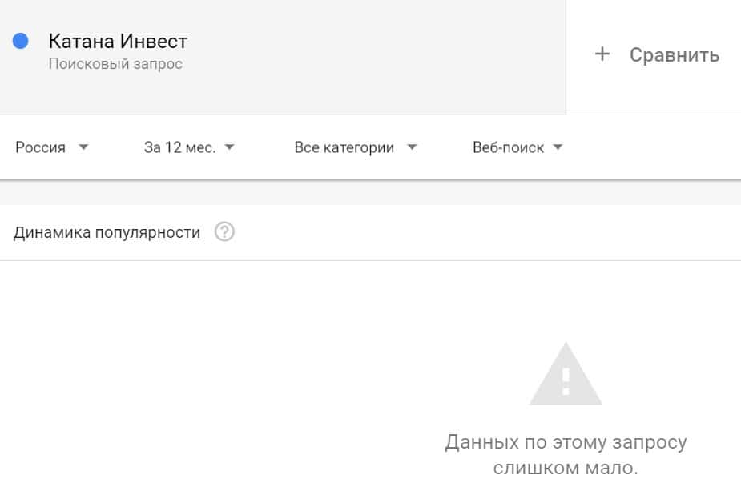Click the arrow next to Россия
This screenshot has height=483, width=741.
click(x=83, y=147)
